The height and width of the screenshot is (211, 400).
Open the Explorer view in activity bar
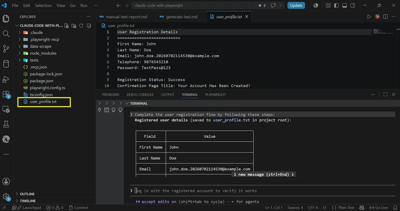click(x=6, y=18)
